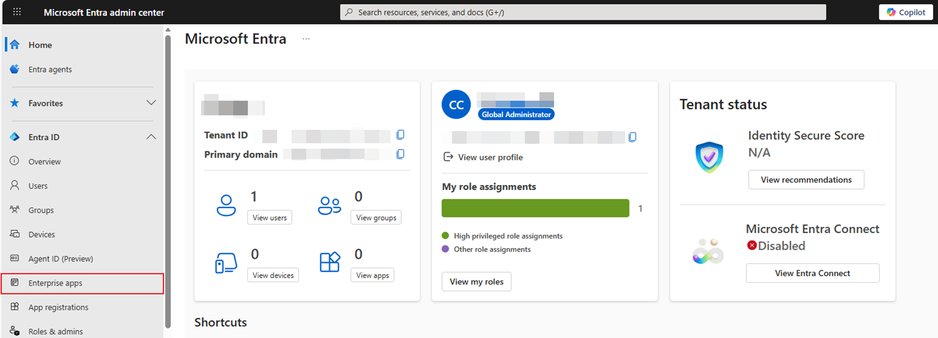
Task: Copy the user account email
Action: [632, 137]
